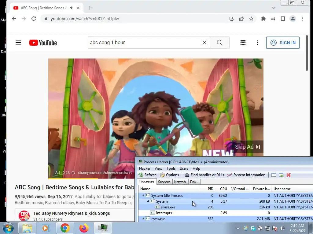Screen dimensions: 313x234
Task: Open Windows Media Player taskbar icon
Action: (x=46, y=228)
